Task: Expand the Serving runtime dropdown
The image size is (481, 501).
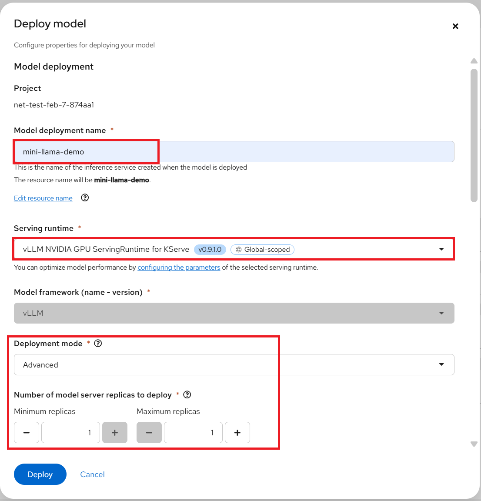Action: pos(441,249)
